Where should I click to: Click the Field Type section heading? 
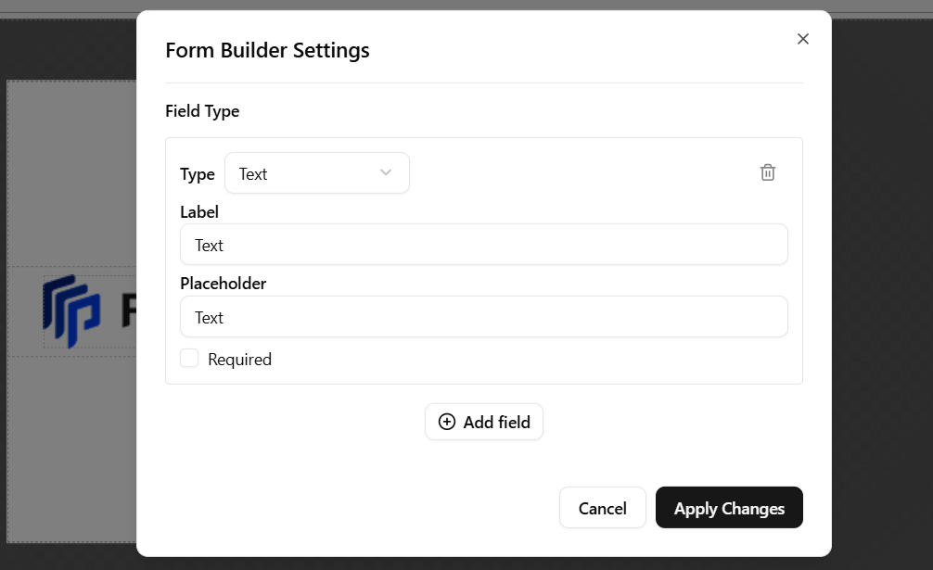[x=202, y=111]
